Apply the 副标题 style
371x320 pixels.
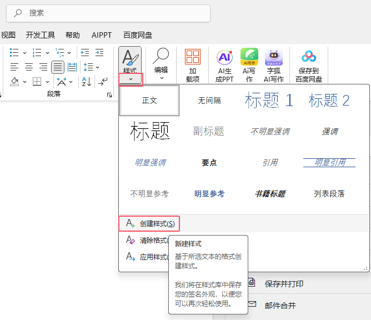tap(209, 131)
